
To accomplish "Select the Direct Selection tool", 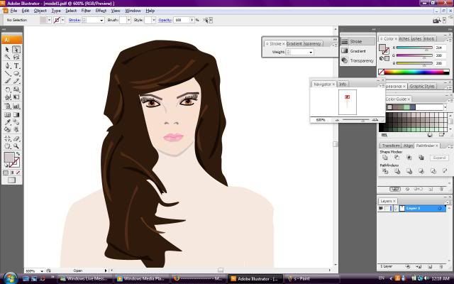I will click(16, 49).
